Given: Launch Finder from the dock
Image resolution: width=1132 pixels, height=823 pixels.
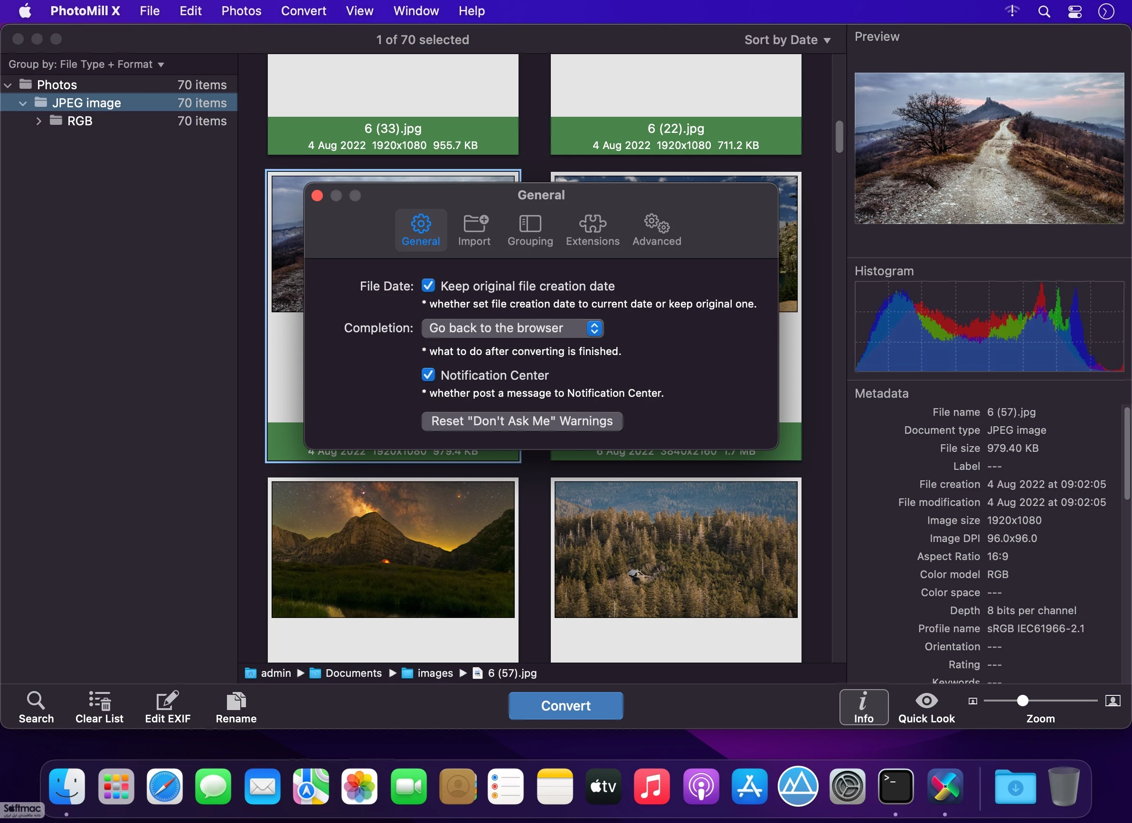Looking at the screenshot, I should coord(67,786).
